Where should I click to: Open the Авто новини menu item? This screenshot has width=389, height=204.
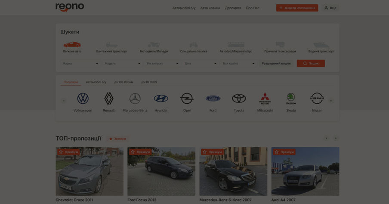210,8
